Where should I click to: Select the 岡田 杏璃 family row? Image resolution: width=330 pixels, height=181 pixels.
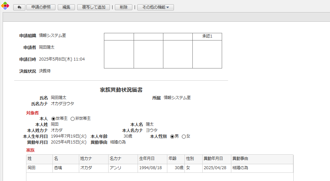coord(160,168)
